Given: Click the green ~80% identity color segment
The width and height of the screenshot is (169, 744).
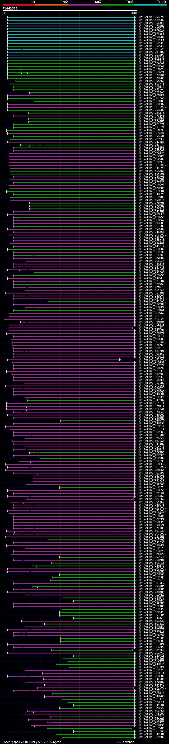Looking at the screenshot, I should point(117,5).
